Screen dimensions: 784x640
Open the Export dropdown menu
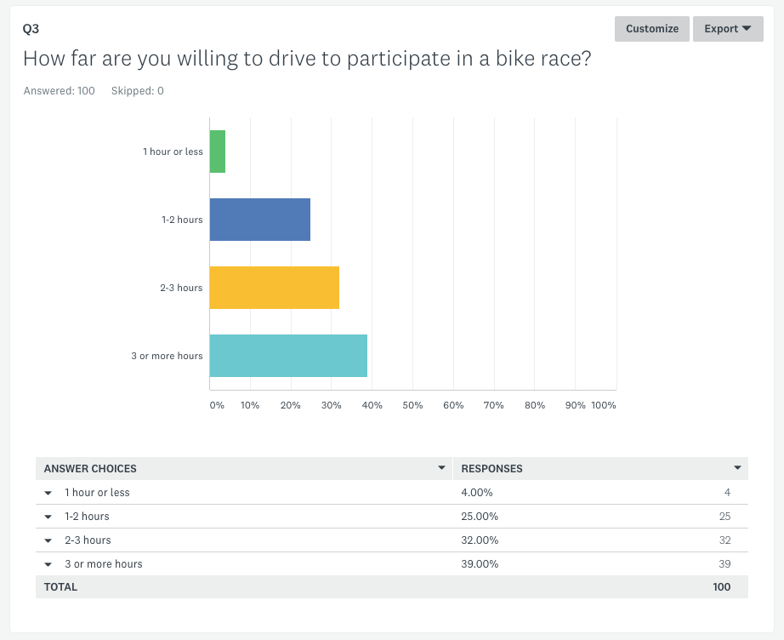pos(728,29)
